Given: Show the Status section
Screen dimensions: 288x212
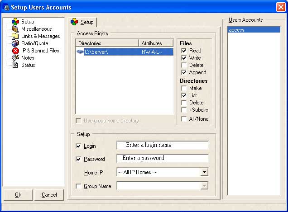Looking at the screenshot, I should 28,65.
